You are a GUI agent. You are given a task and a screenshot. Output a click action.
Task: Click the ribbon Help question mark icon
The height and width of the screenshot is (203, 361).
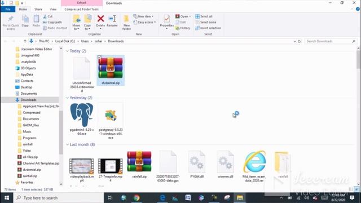[x=358, y=9]
